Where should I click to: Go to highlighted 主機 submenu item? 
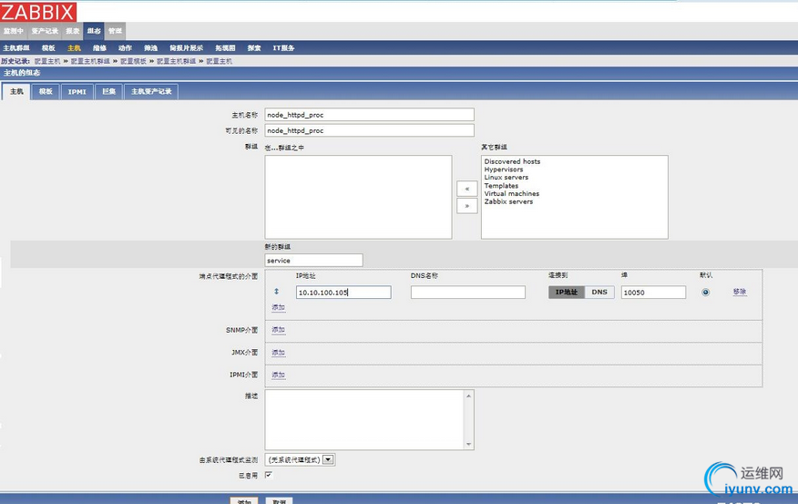pos(74,48)
